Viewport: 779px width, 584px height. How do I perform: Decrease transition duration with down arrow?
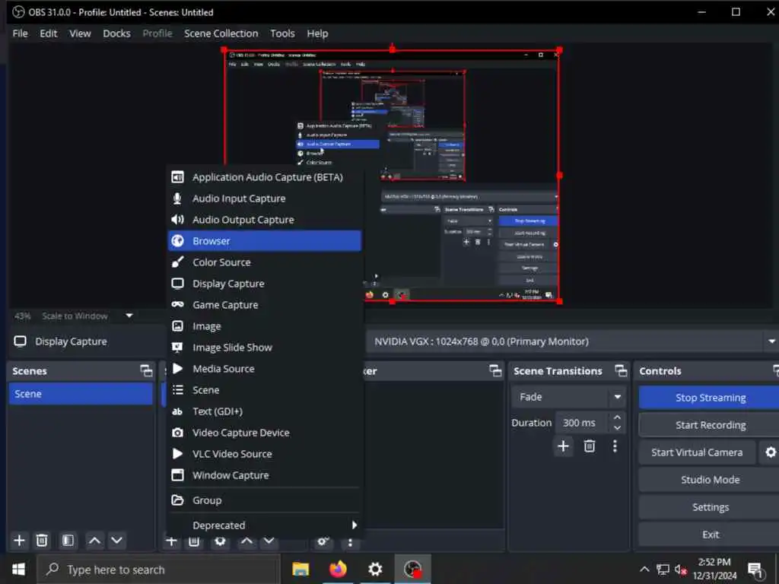[x=617, y=428]
